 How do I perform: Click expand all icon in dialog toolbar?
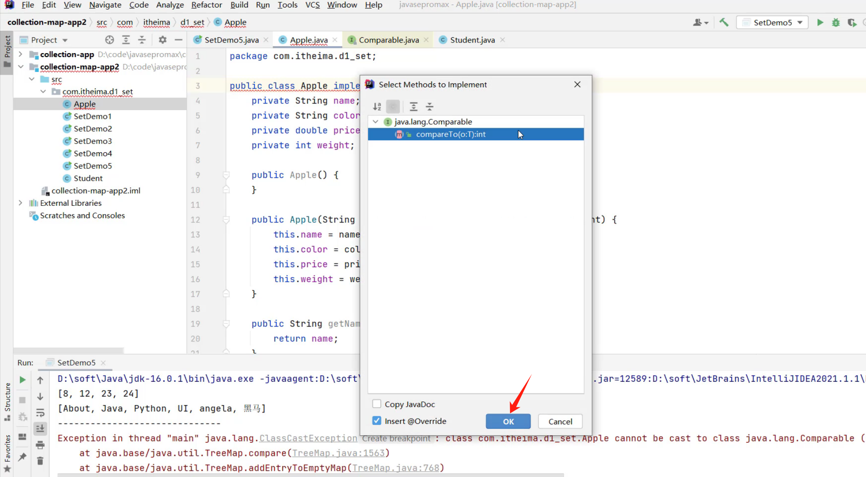(x=413, y=107)
